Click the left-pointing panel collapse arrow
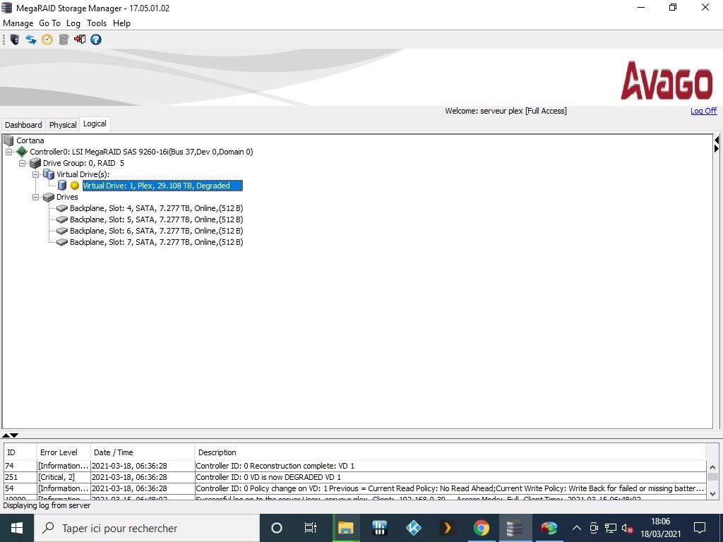Screen dimensions: 723x542 click(x=716, y=139)
